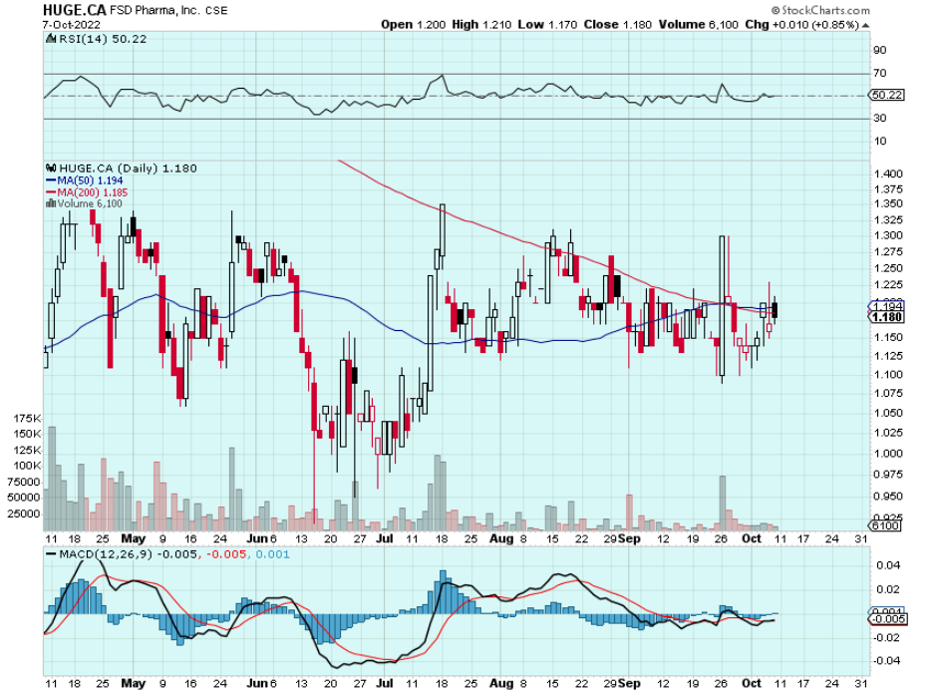
Task: Click the up triangle after the Chg percentage
Action: pos(866,25)
